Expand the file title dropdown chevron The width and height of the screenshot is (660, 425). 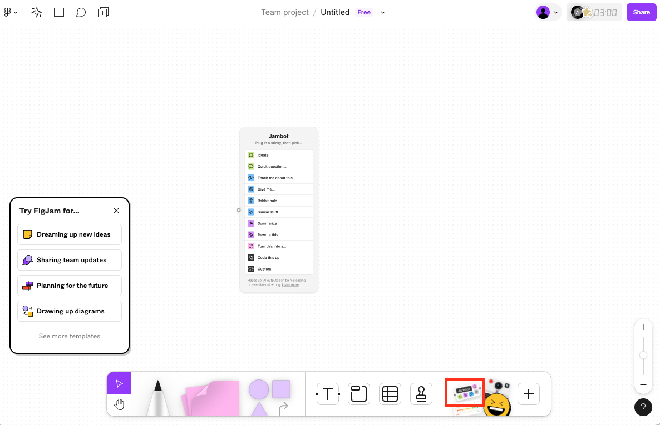(383, 12)
